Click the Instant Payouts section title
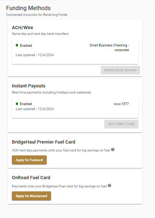Screen dimensions: 155x218 coord(29,86)
